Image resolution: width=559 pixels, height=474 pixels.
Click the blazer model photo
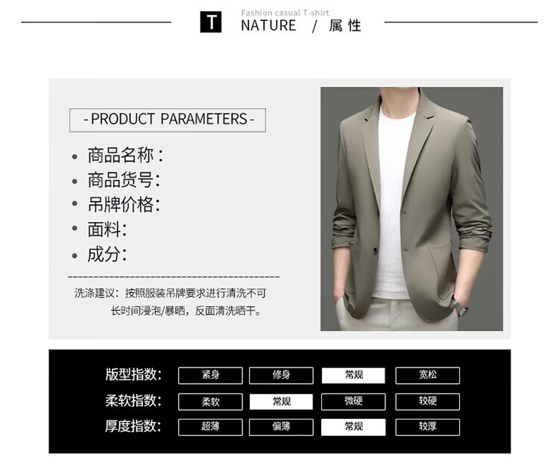pos(411,209)
